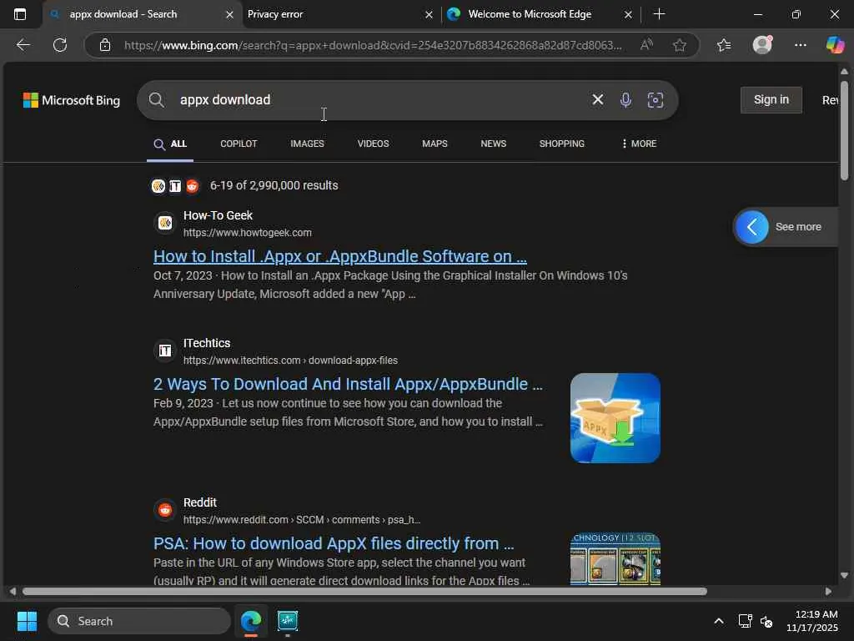Select the ALL search category
This screenshot has width=854, height=641.
(170, 144)
